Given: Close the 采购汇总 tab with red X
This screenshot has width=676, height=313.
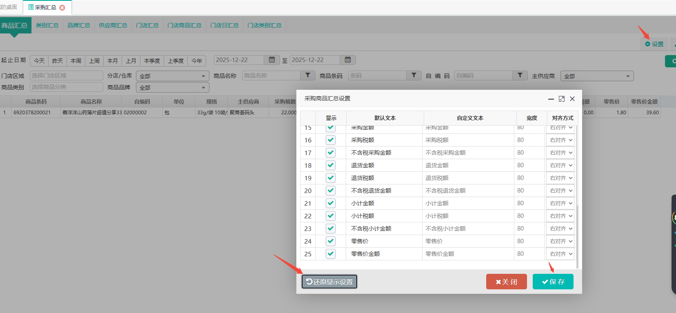Looking at the screenshot, I should 62,8.
